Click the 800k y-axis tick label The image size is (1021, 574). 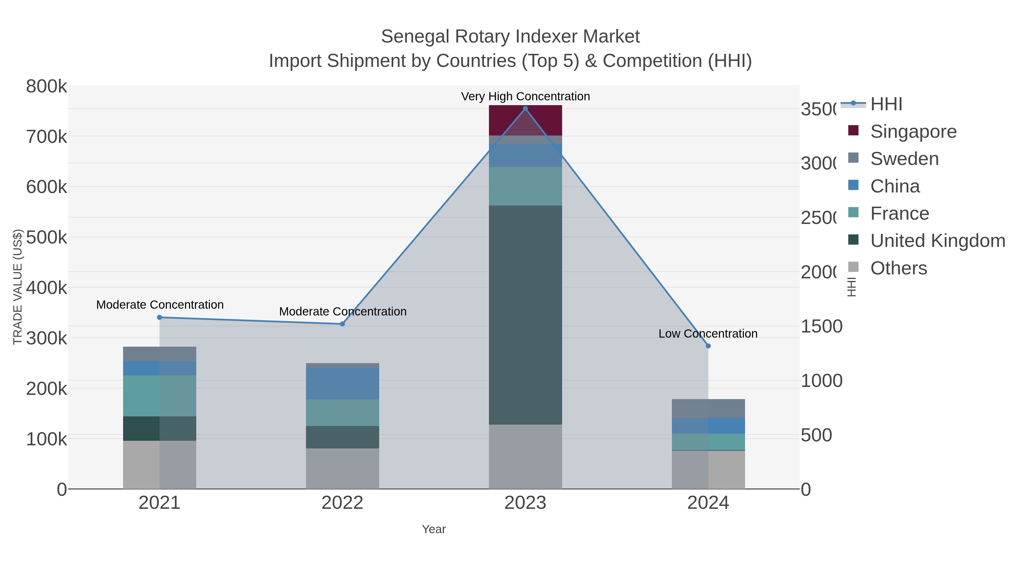point(47,86)
